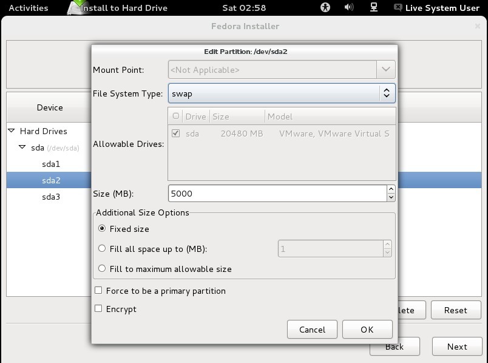The height and width of the screenshot is (363, 488).
Task: Click the icon beside Live System User
Action: (397, 8)
